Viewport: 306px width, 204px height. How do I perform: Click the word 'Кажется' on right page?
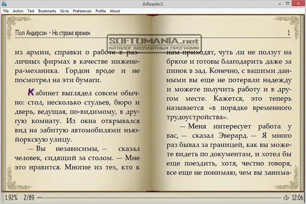point(229,98)
